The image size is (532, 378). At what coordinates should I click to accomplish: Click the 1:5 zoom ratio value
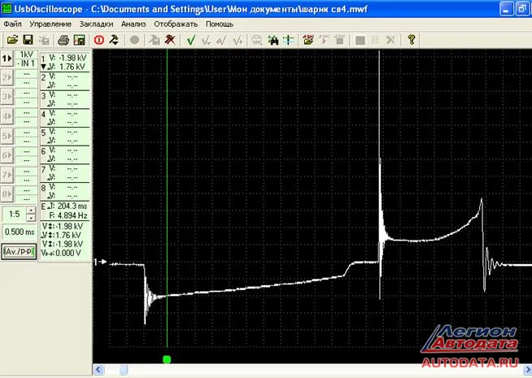(15, 214)
